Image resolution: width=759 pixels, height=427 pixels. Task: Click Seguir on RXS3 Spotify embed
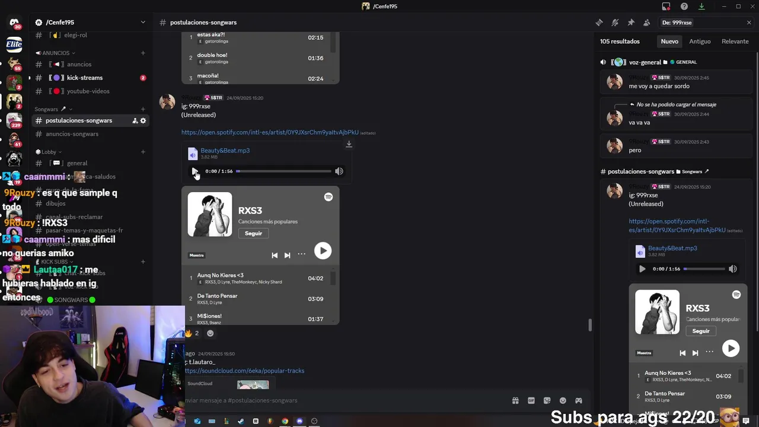tap(253, 233)
